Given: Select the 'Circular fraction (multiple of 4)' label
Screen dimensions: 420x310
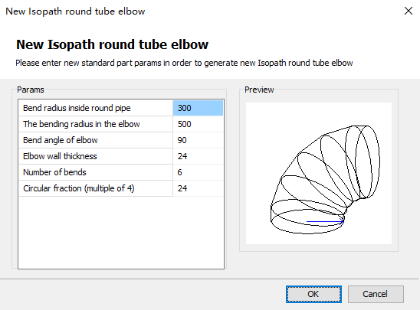Looking at the screenshot, I should tap(79, 188).
